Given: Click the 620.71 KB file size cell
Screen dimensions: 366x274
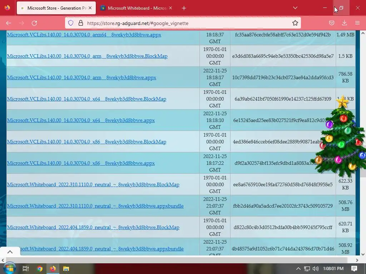Looking at the screenshot, I should pyautogui.click(x=345, y=227).
